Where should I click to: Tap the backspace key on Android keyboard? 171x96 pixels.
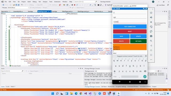(145, 71)
